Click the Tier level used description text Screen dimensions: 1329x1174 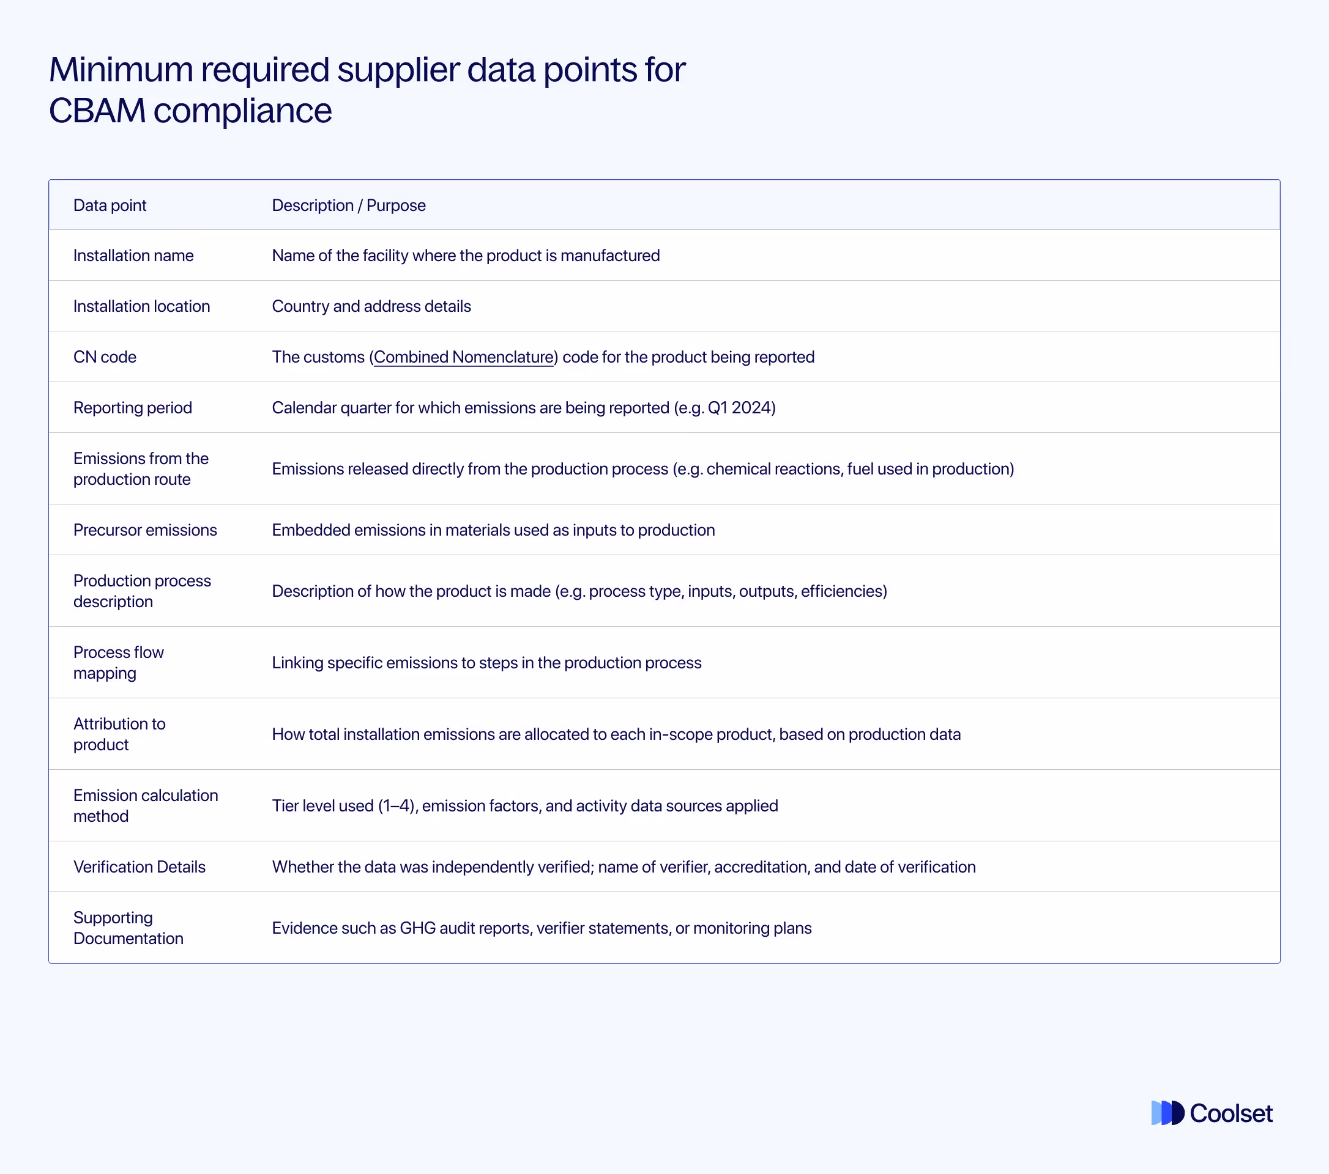525,806
